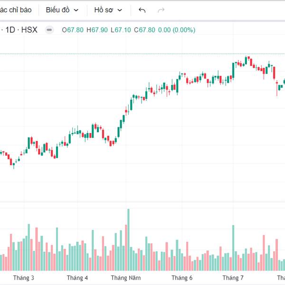Image resolution: width=285 pixels, height=285 pixels.
Task: Click the open price value O67.80
Action: 73,30
